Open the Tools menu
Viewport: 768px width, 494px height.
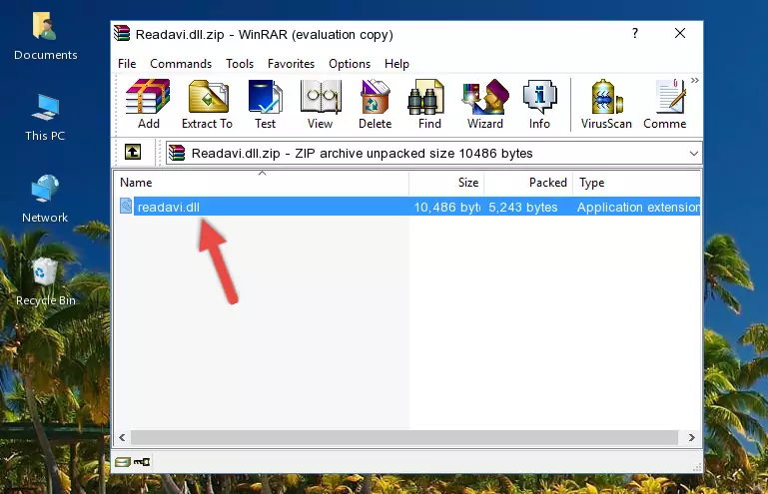click(240, 64)
